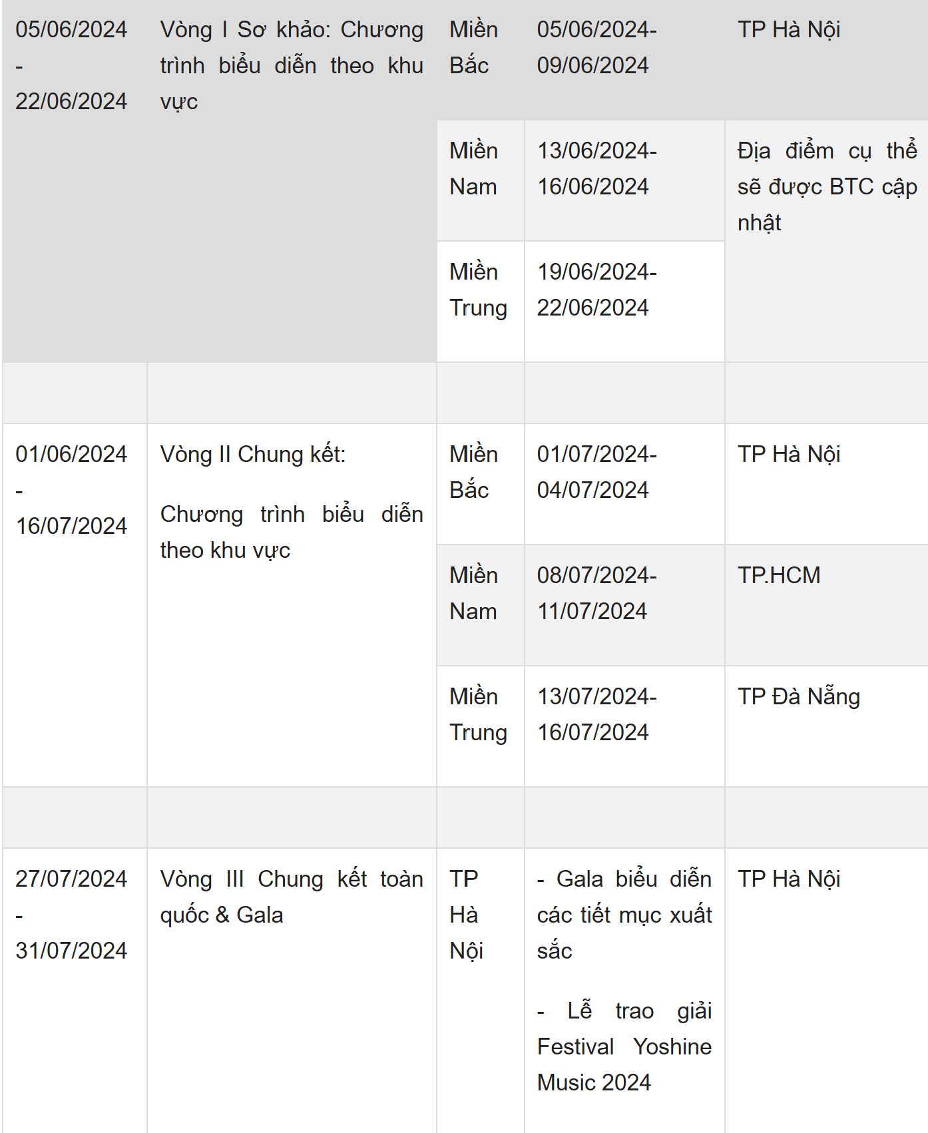The height and width of the screenshot is (1133, 928).
Task: Click the 01/06/2024 - 16/07/2024 period cell
Action: pyautogui.click(x=71, y=490)
